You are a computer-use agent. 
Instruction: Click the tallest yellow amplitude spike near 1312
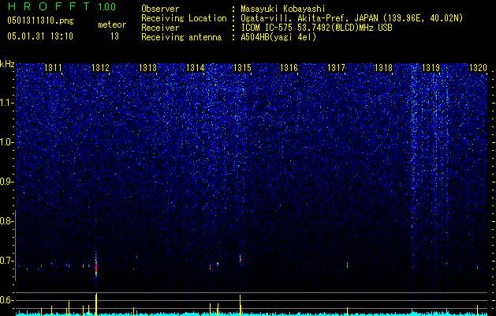coord(96,304)
